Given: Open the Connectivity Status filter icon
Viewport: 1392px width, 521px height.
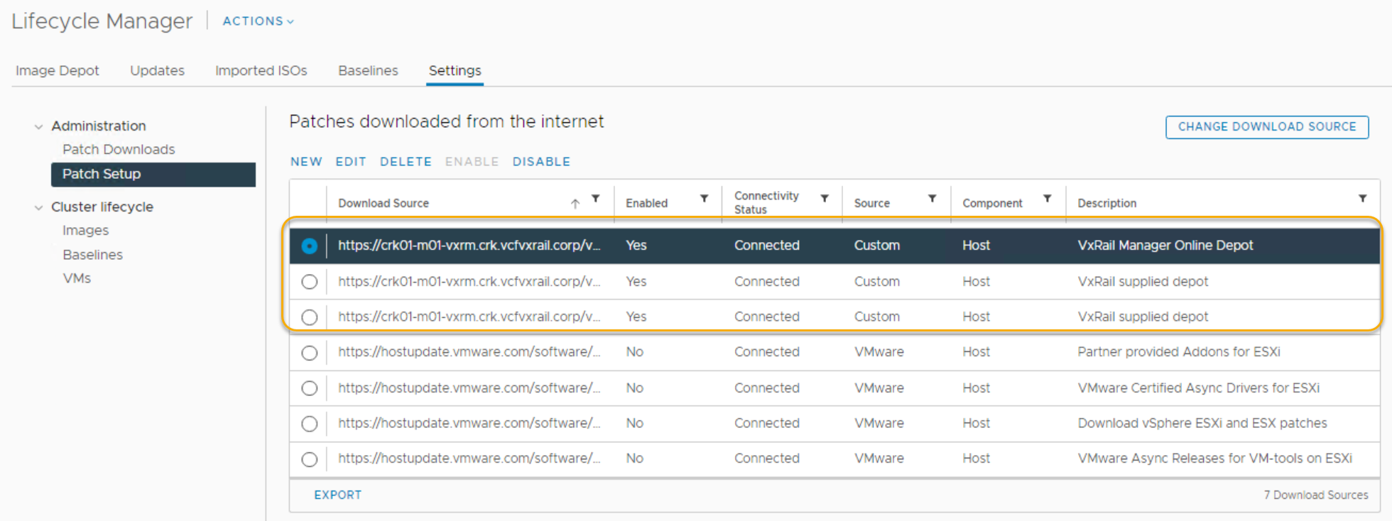Looking at the screenshot, I should tap(825, 199).
